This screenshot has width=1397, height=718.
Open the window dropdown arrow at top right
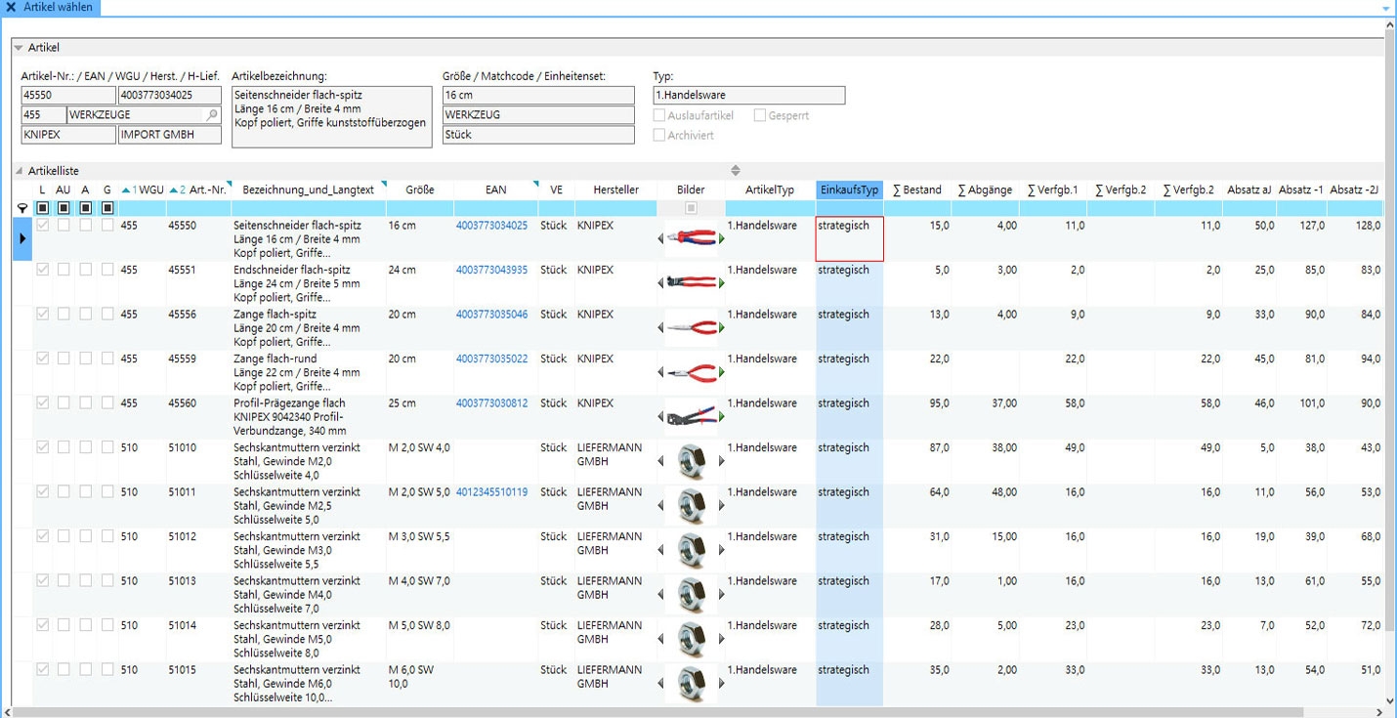tap(1385, 8)
